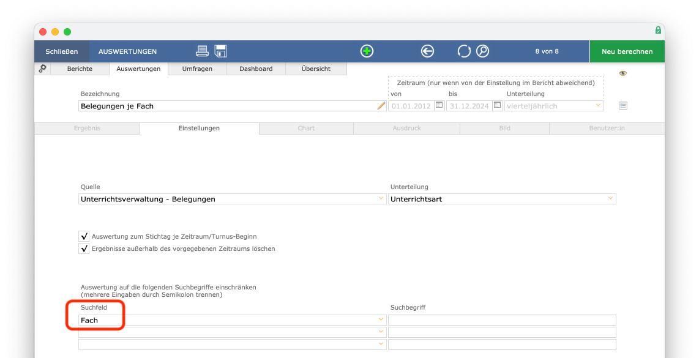The image size is (699, 358).
Task: Click the floppy disk save icon
Action: coord(221,51)
